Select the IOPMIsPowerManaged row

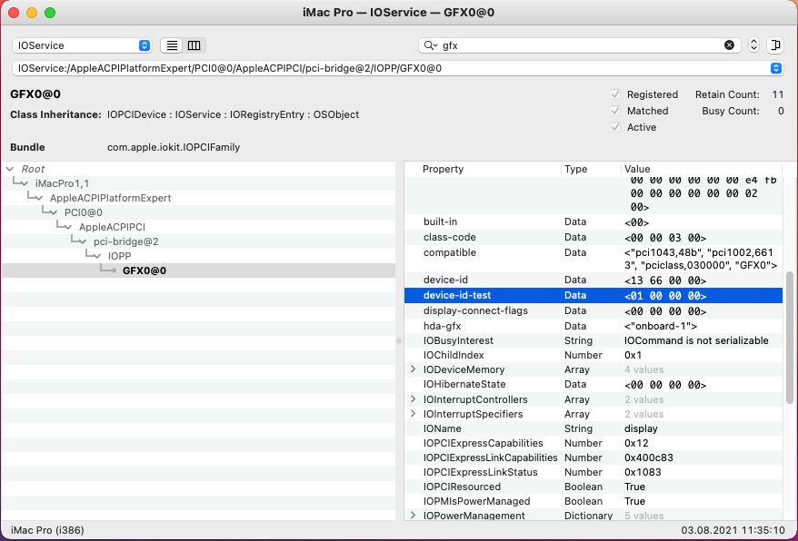[594, 501]
